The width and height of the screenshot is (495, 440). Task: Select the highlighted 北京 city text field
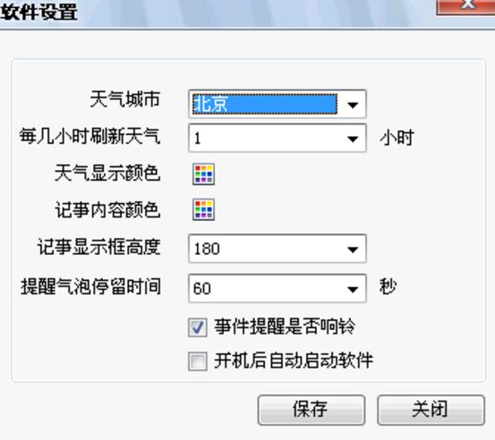pos(265,104)
